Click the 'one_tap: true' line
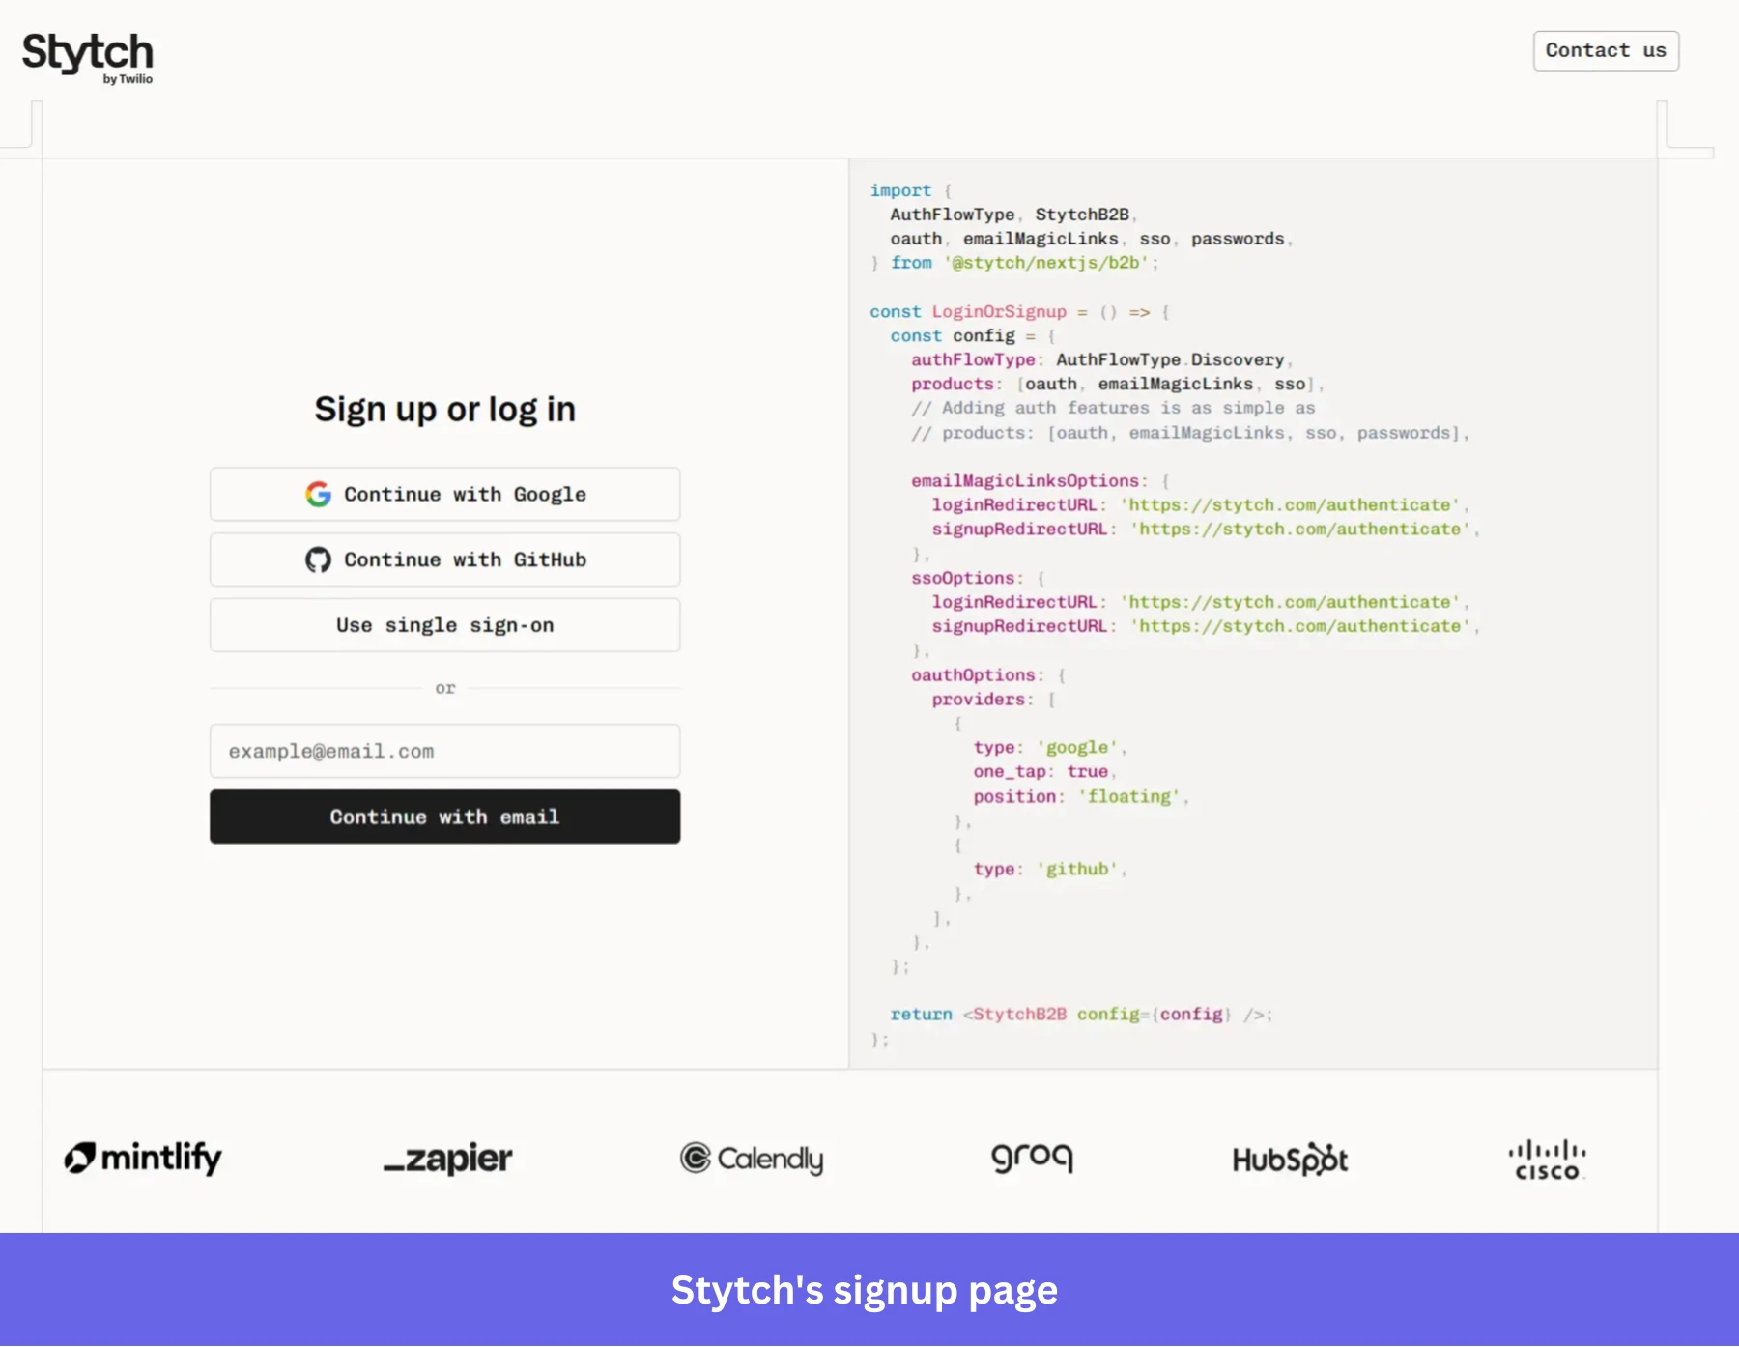 1044,772
